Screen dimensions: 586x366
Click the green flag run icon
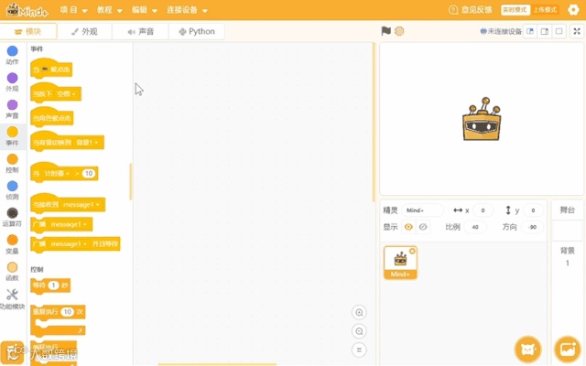385,31
